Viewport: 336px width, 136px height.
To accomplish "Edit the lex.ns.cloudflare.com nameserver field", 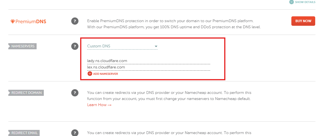I will (x=148, y=67).
